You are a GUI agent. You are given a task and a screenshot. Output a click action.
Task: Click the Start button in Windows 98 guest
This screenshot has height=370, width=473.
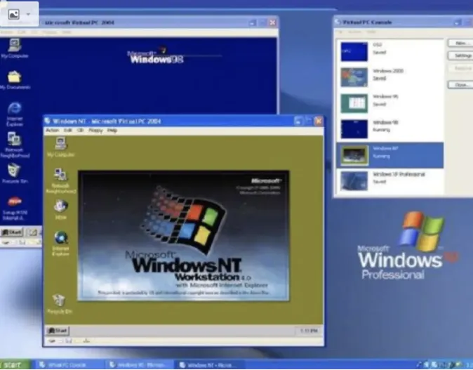coord(12,232)
